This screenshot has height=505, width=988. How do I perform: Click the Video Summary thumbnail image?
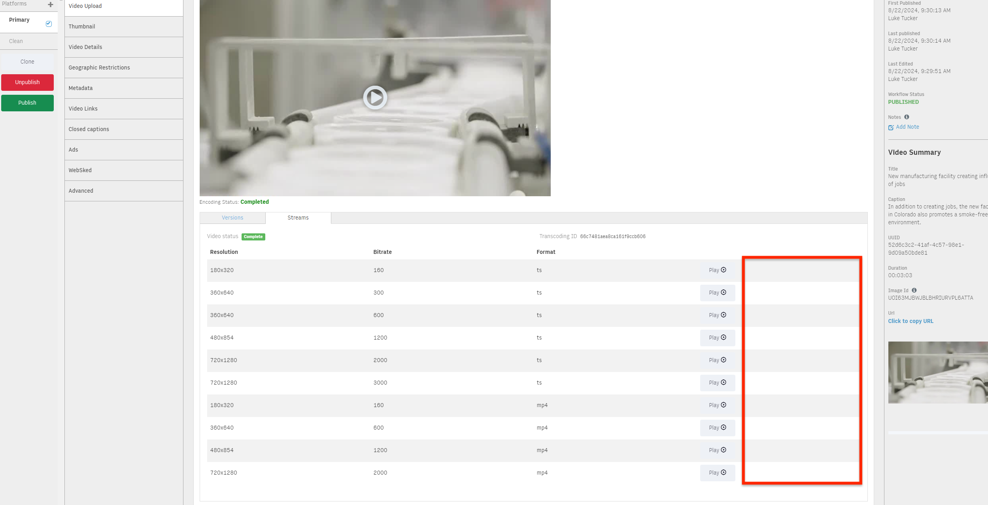(x=938, y=372)
